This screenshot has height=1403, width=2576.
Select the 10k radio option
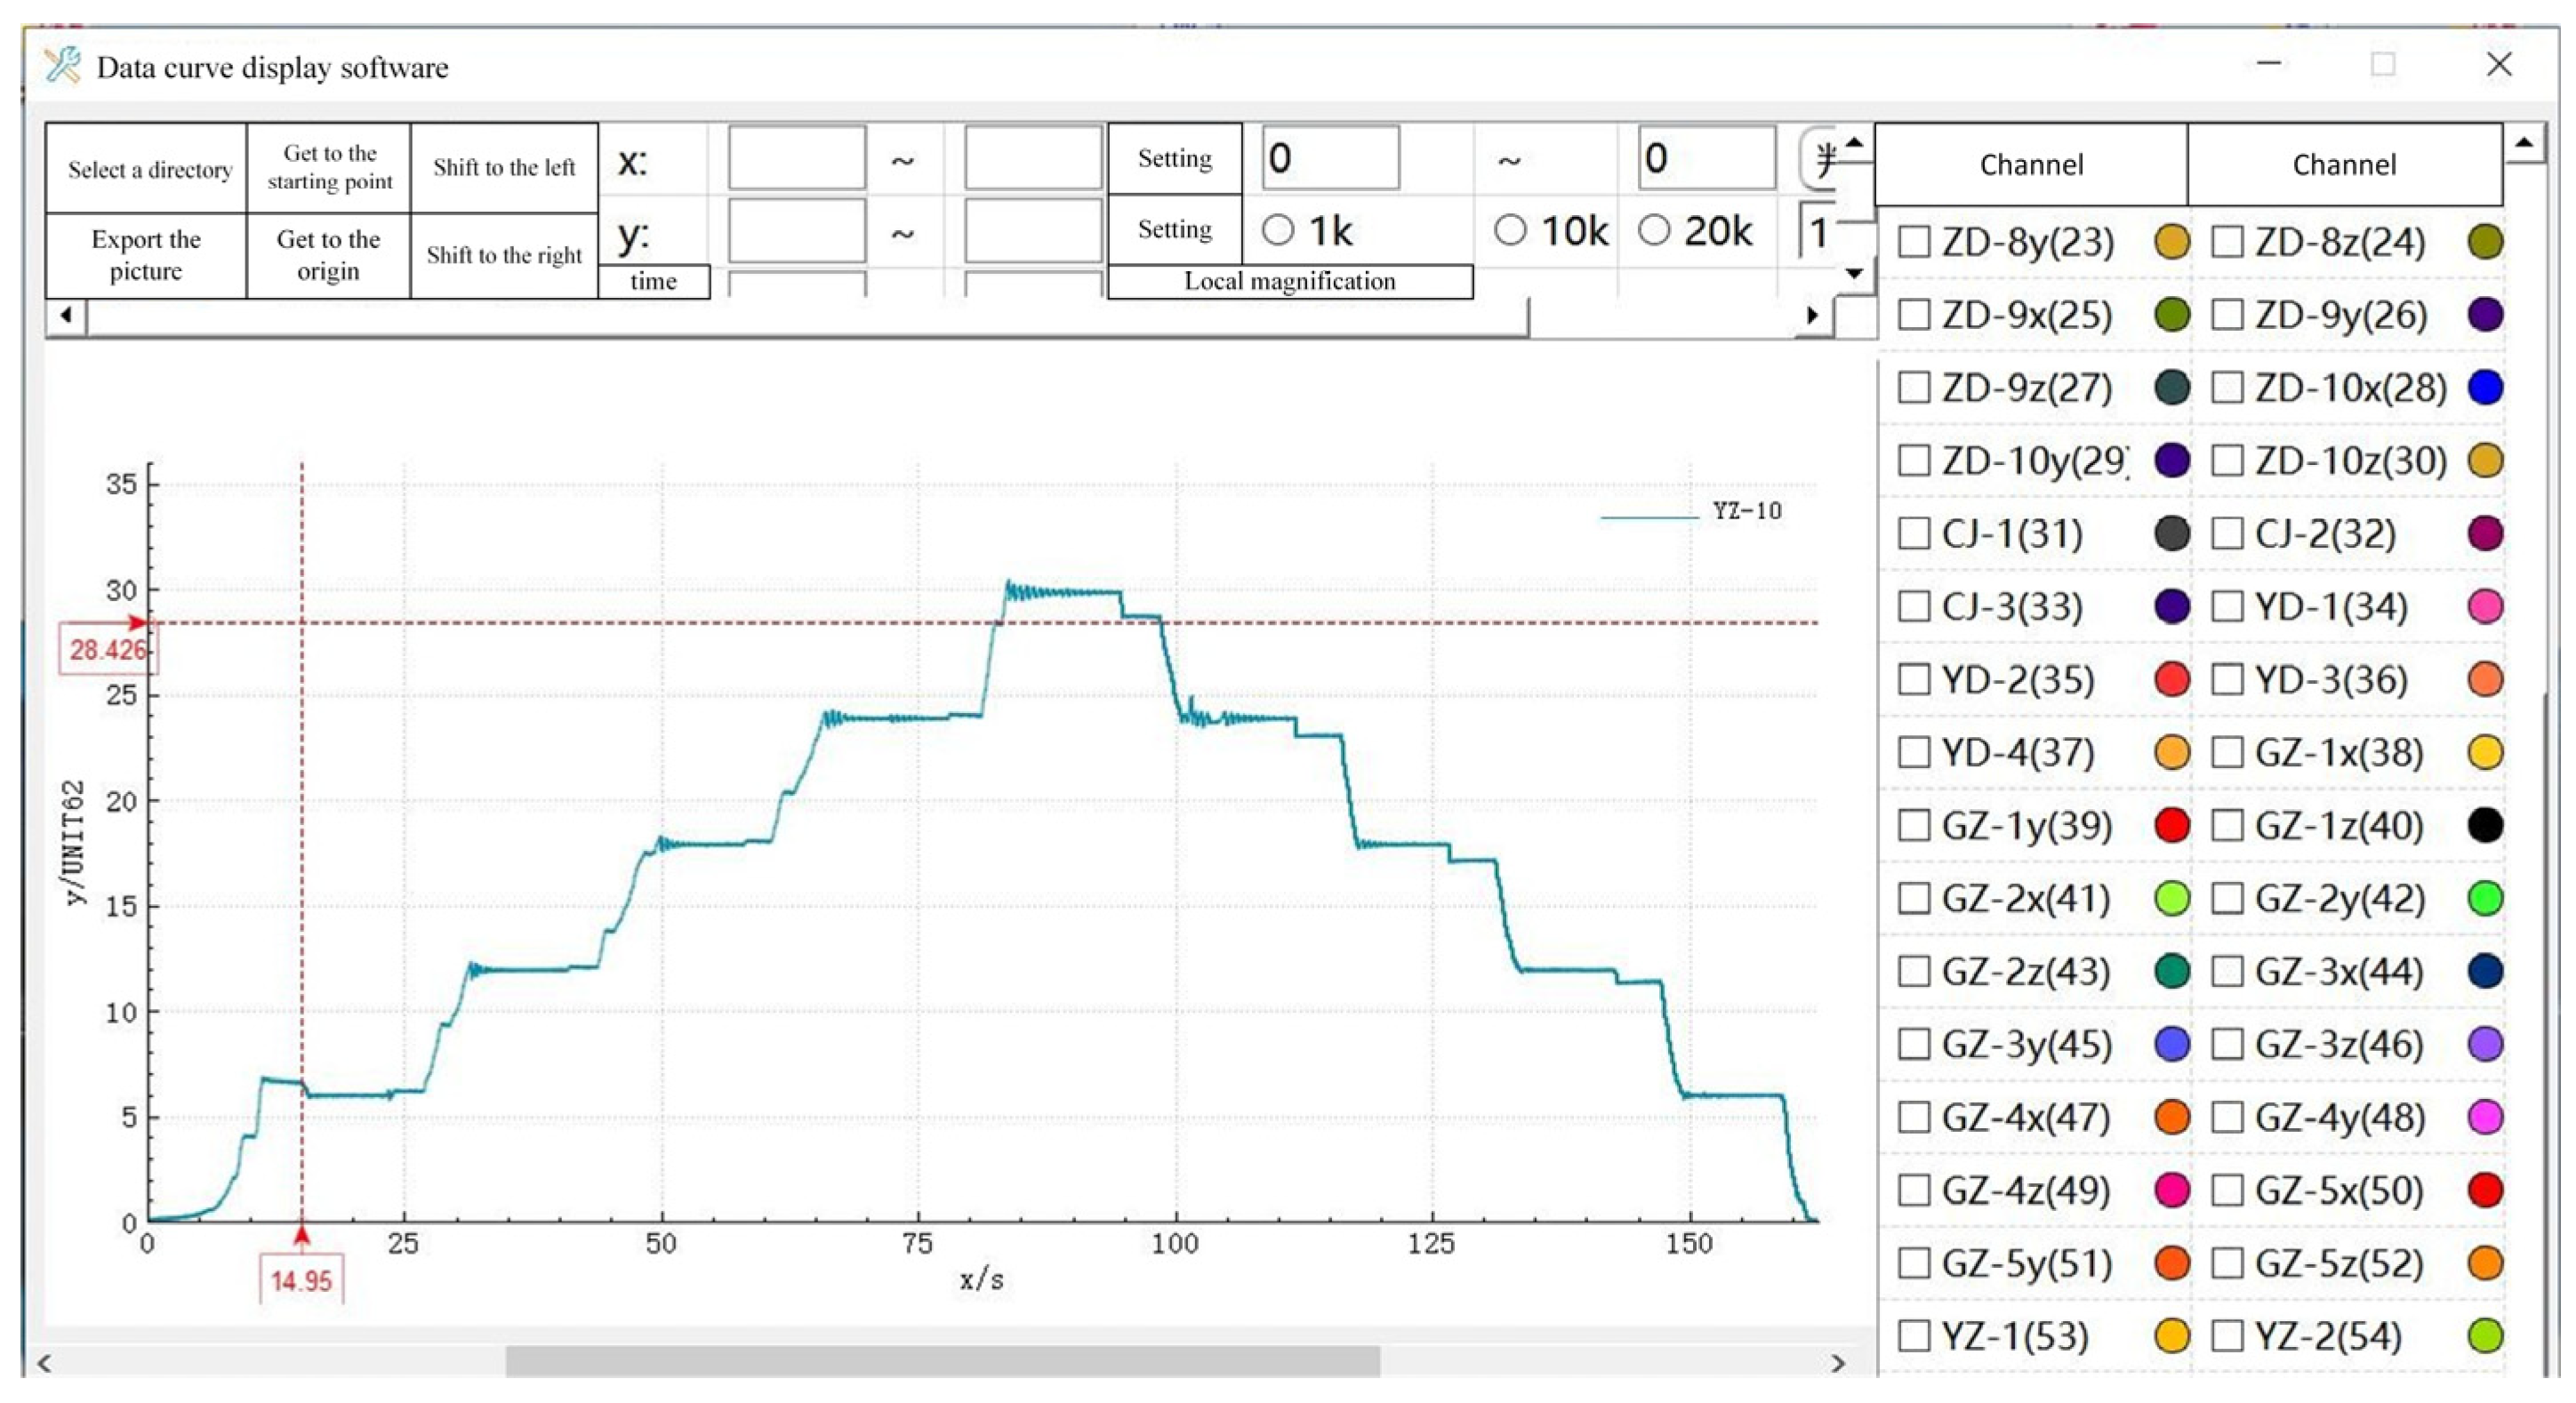[1510, 230]
